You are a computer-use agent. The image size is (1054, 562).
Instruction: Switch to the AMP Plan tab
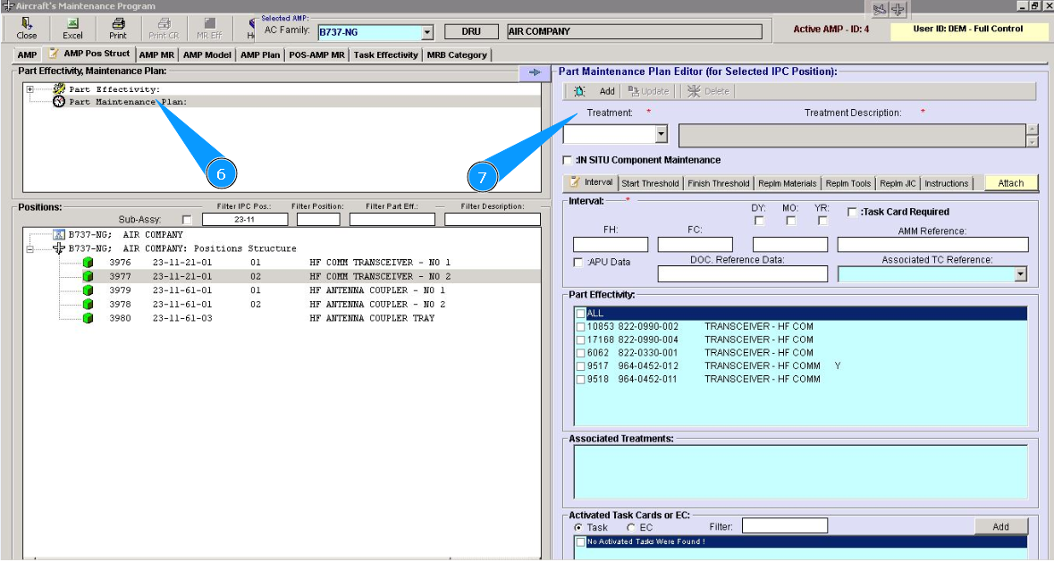[x=260, y=55]
